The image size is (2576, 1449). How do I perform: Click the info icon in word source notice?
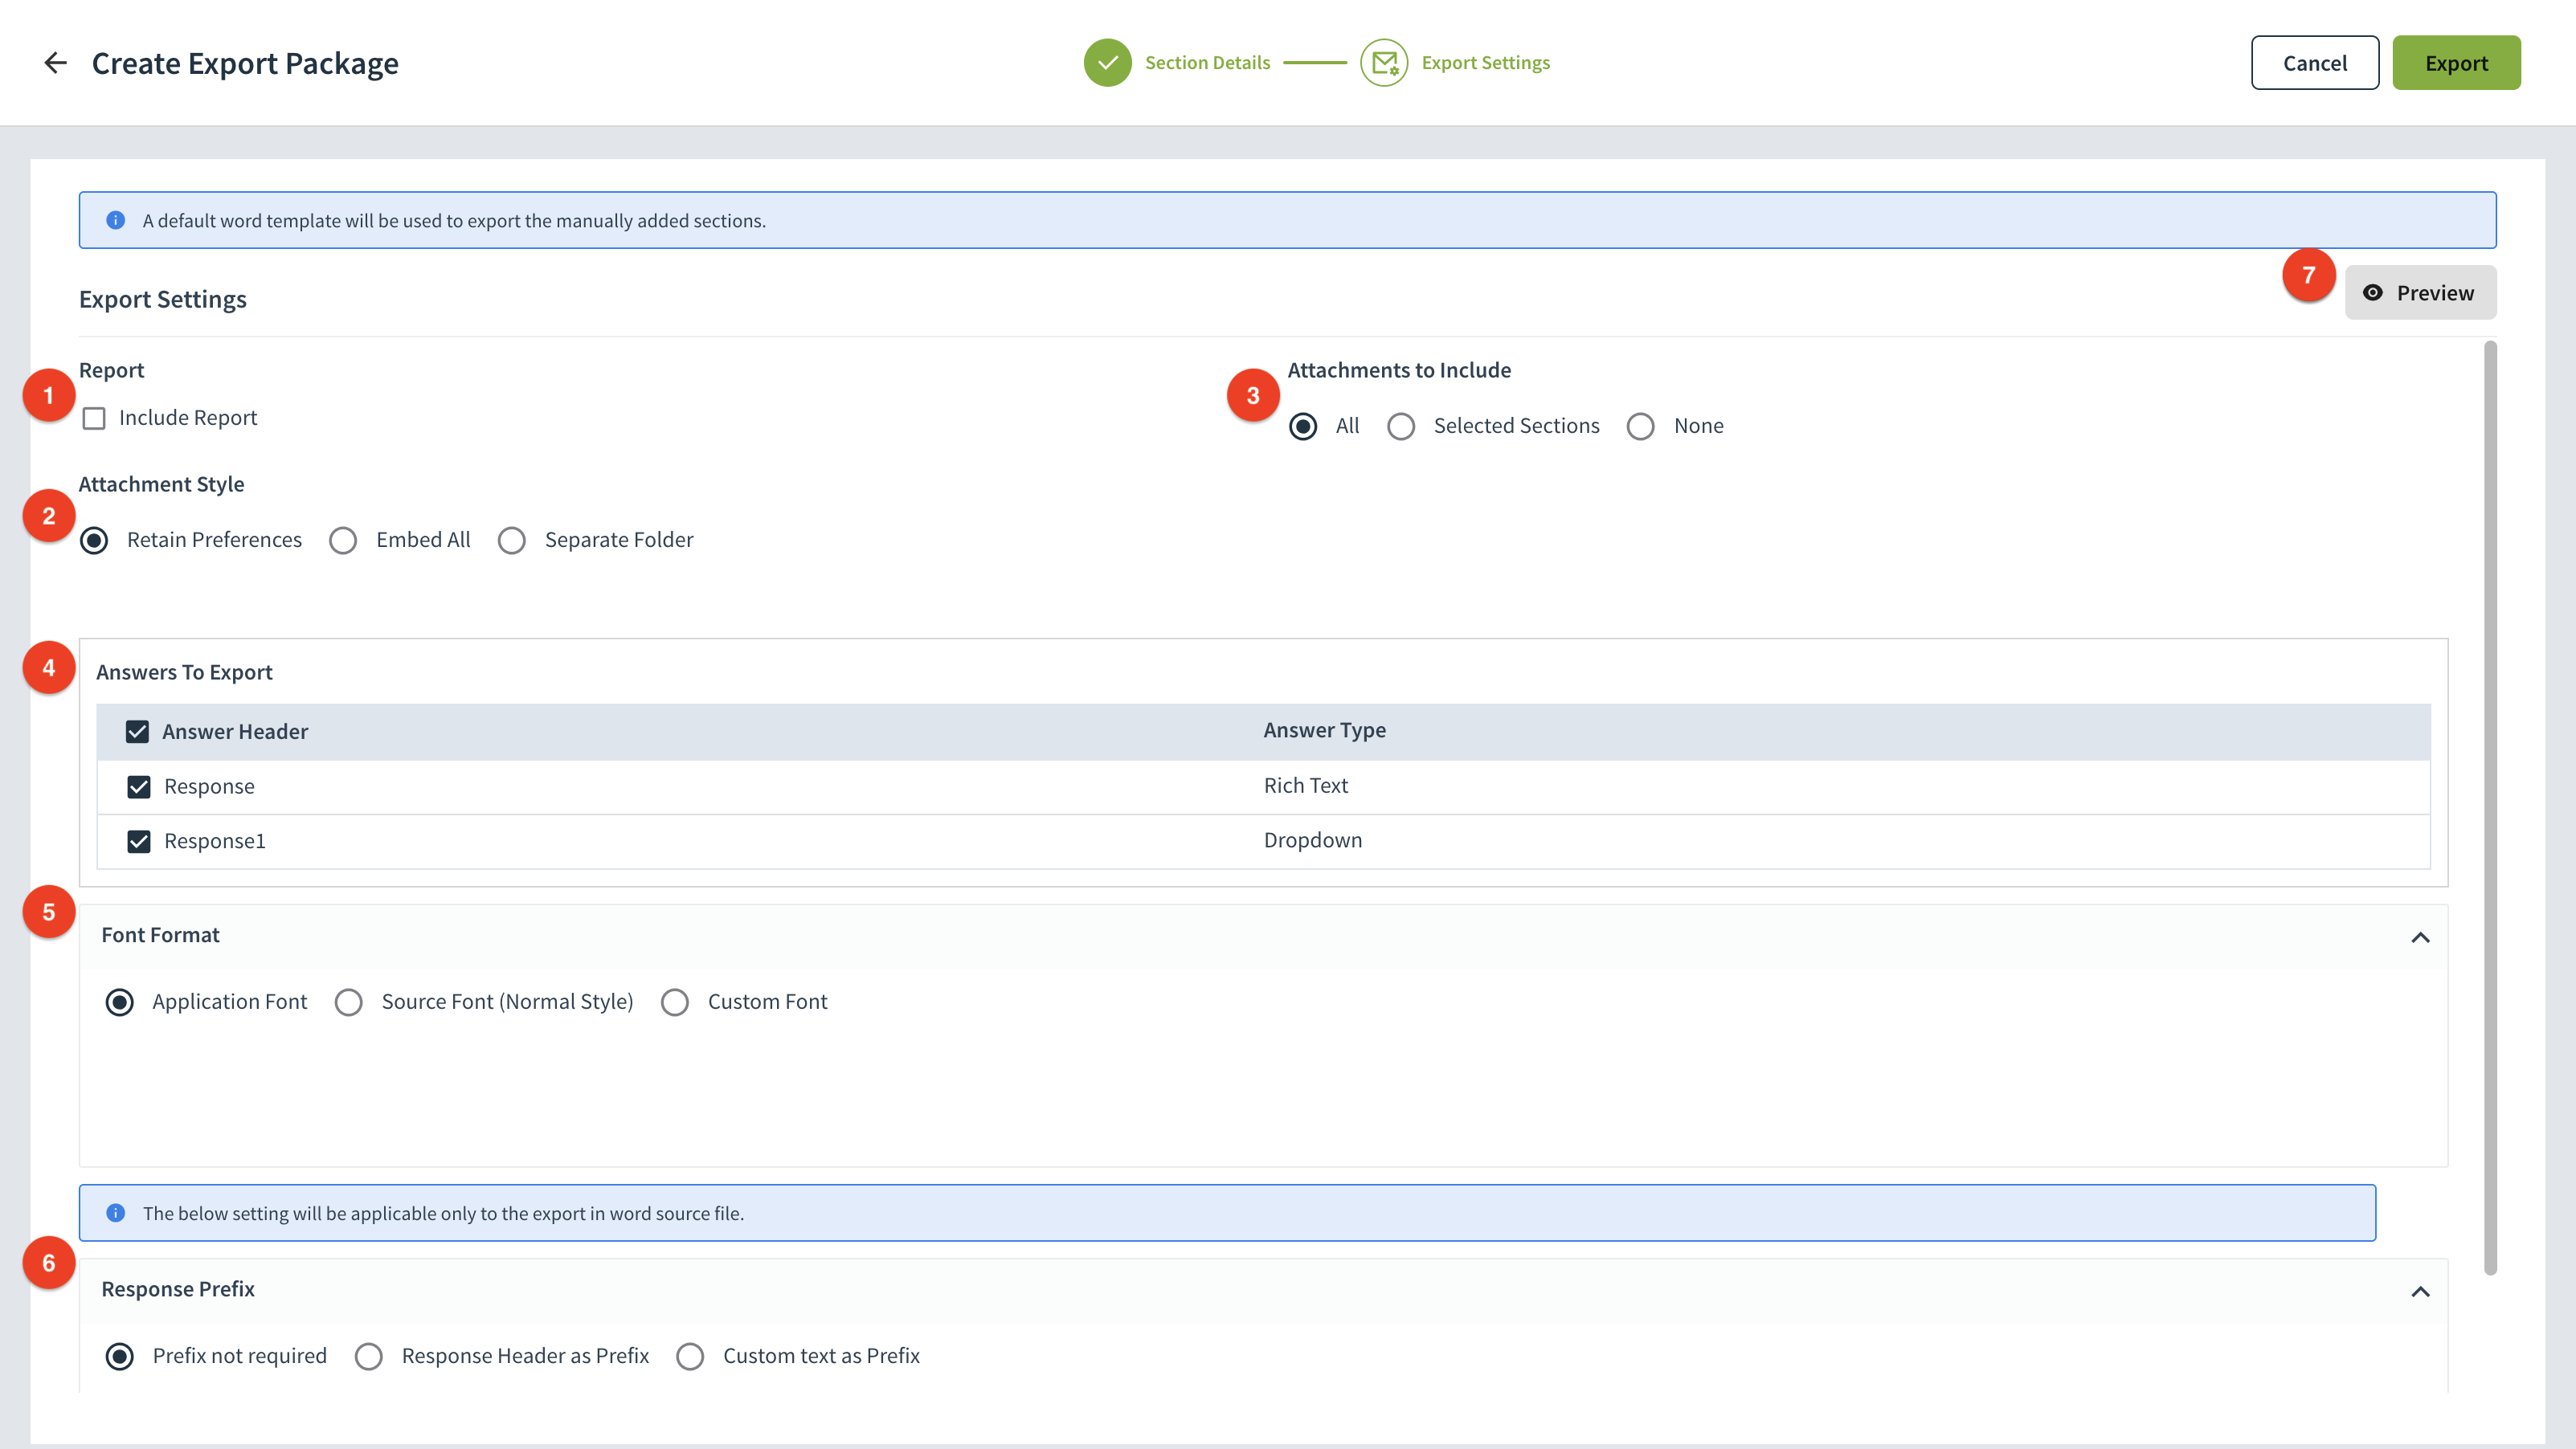point(116,1213)
